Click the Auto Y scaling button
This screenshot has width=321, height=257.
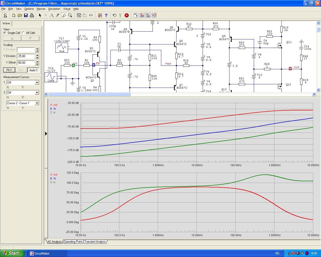pos(33,70)
